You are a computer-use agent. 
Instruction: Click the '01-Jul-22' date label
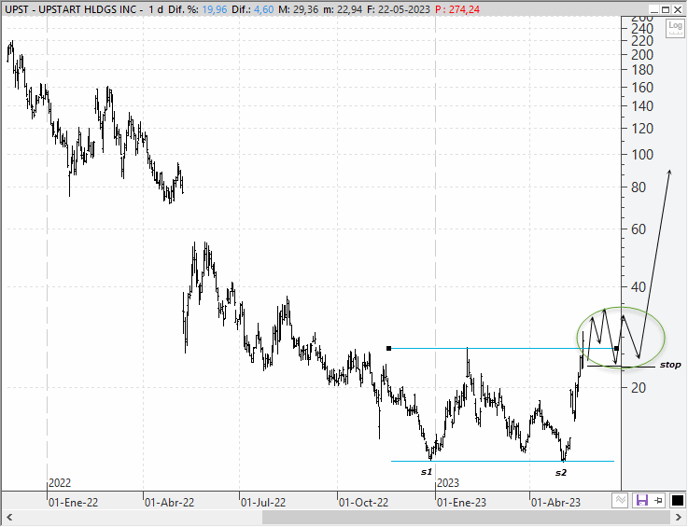(x=263, y=503)
